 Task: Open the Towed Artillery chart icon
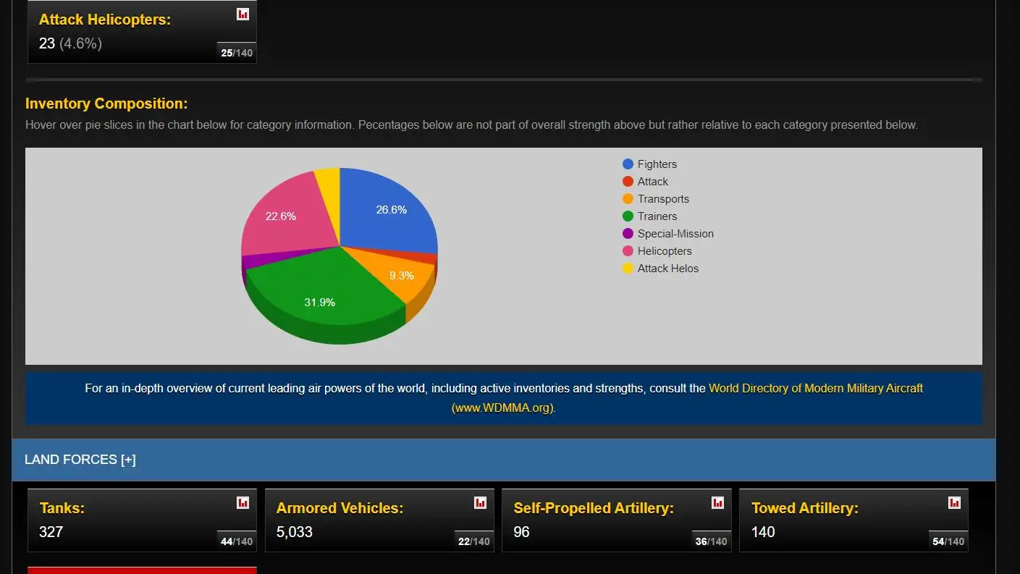[x=955, y=502]
